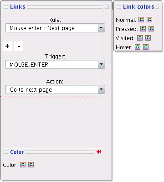Open the second Pressed color picker icon
Viewport: 164px width, 182px height.
pyautogui.click(x=151, y=29)
